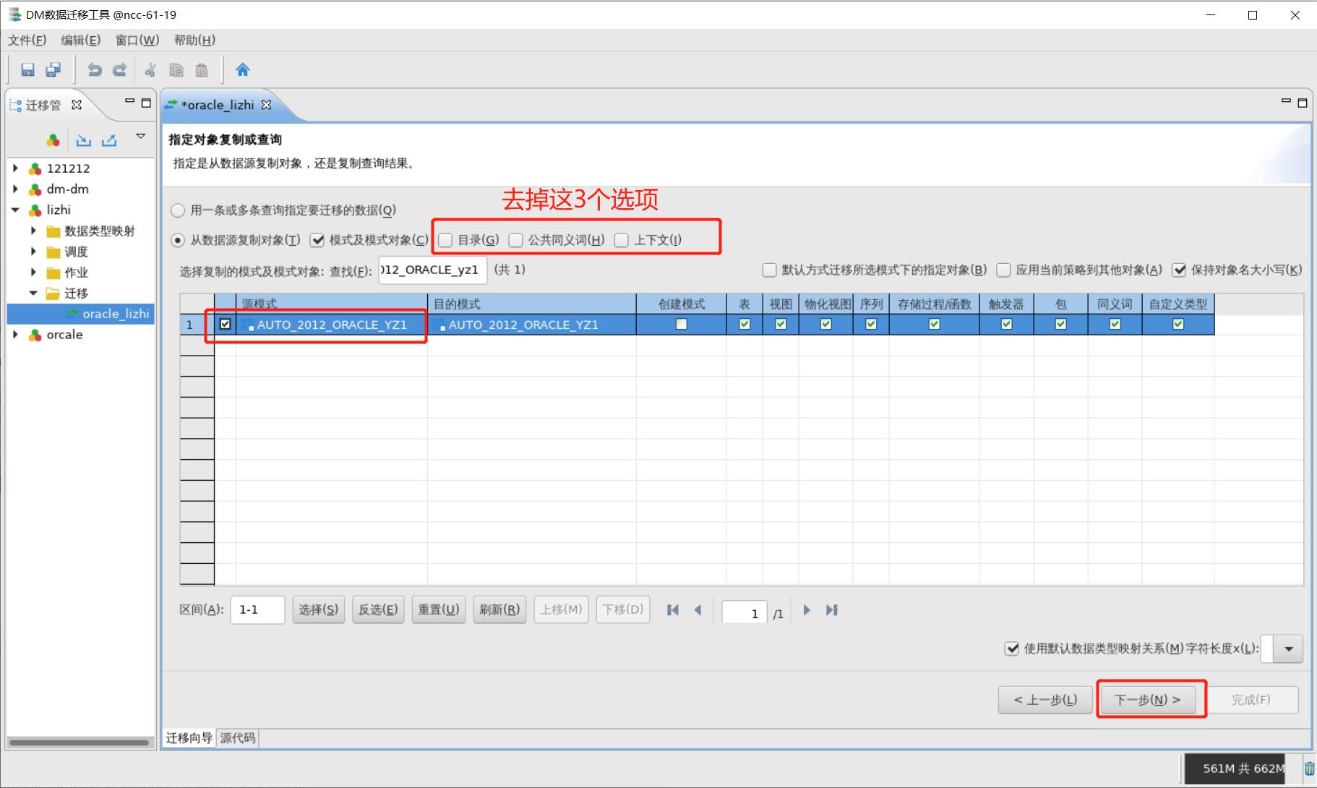Switch to the 迁移向导 tab
The image size is (1317, 788).
click(x=189, y=737)
